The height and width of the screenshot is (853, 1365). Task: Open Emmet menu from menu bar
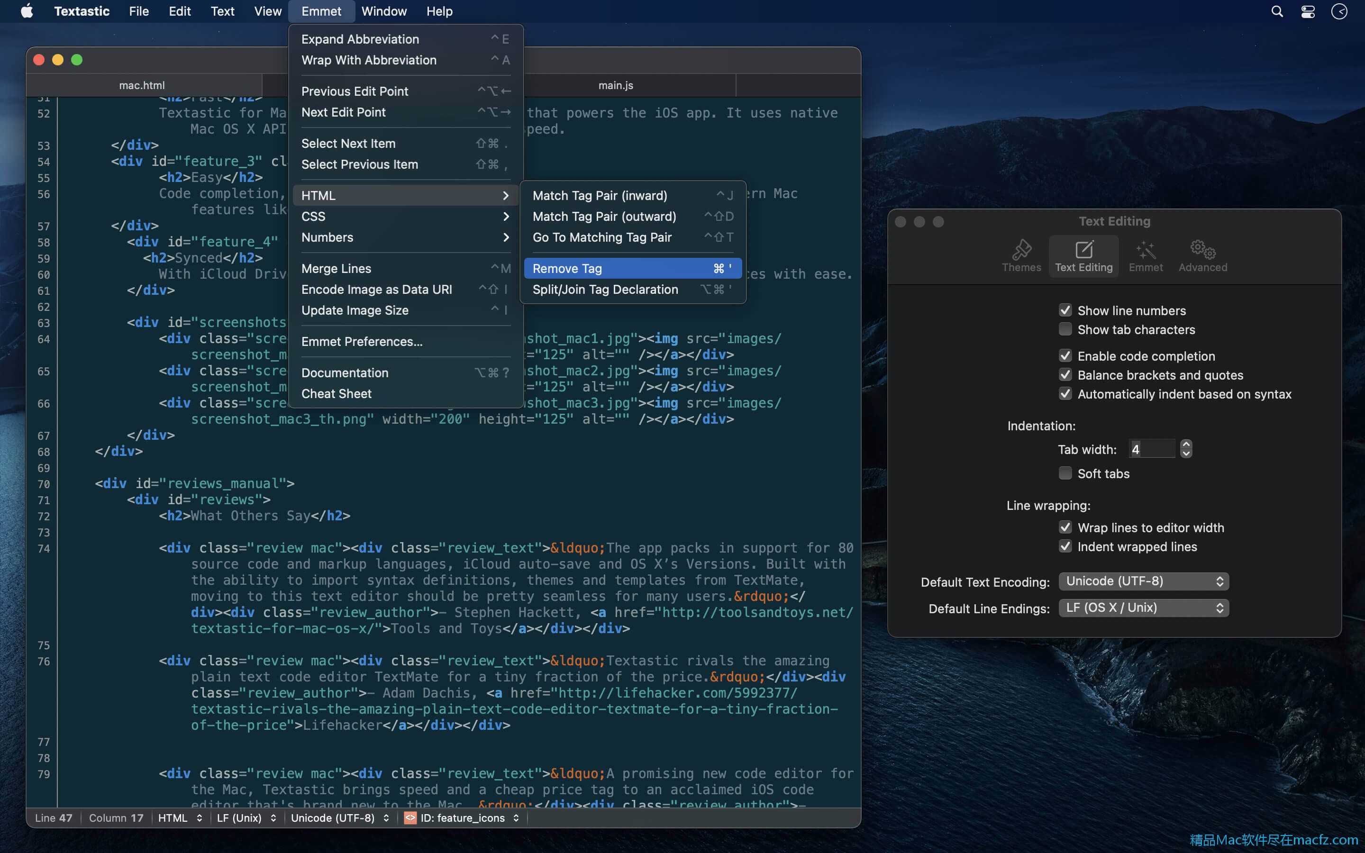[x=321, y=11]
